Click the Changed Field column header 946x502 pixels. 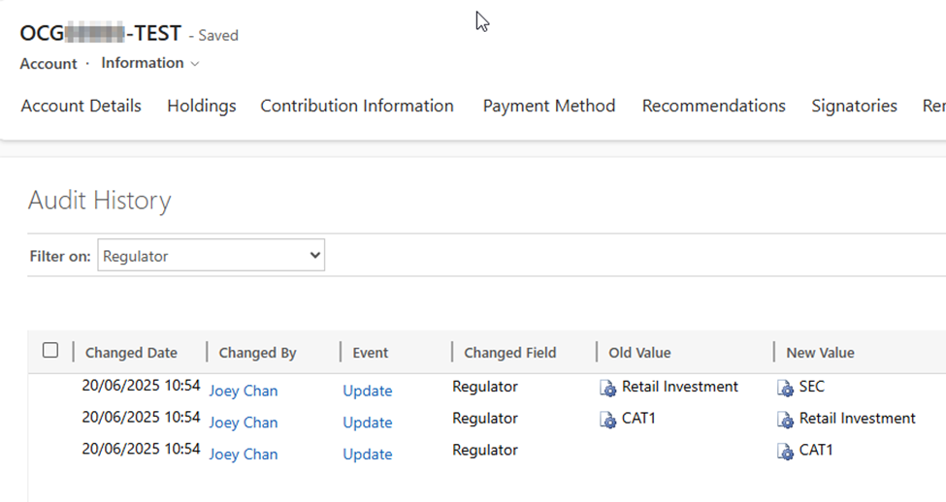coord(510,353)
